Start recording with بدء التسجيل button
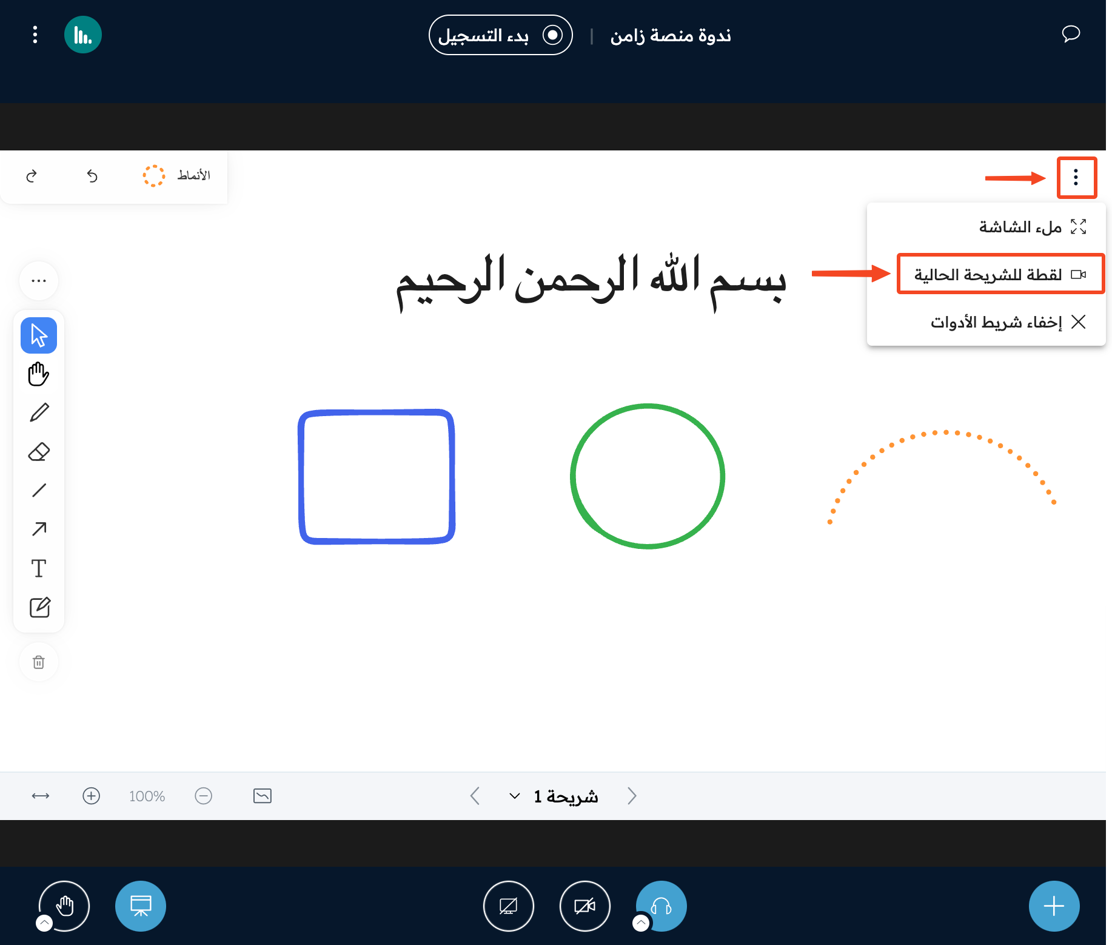The height and width of the screenshot is (945, 1112). point(501,35)
